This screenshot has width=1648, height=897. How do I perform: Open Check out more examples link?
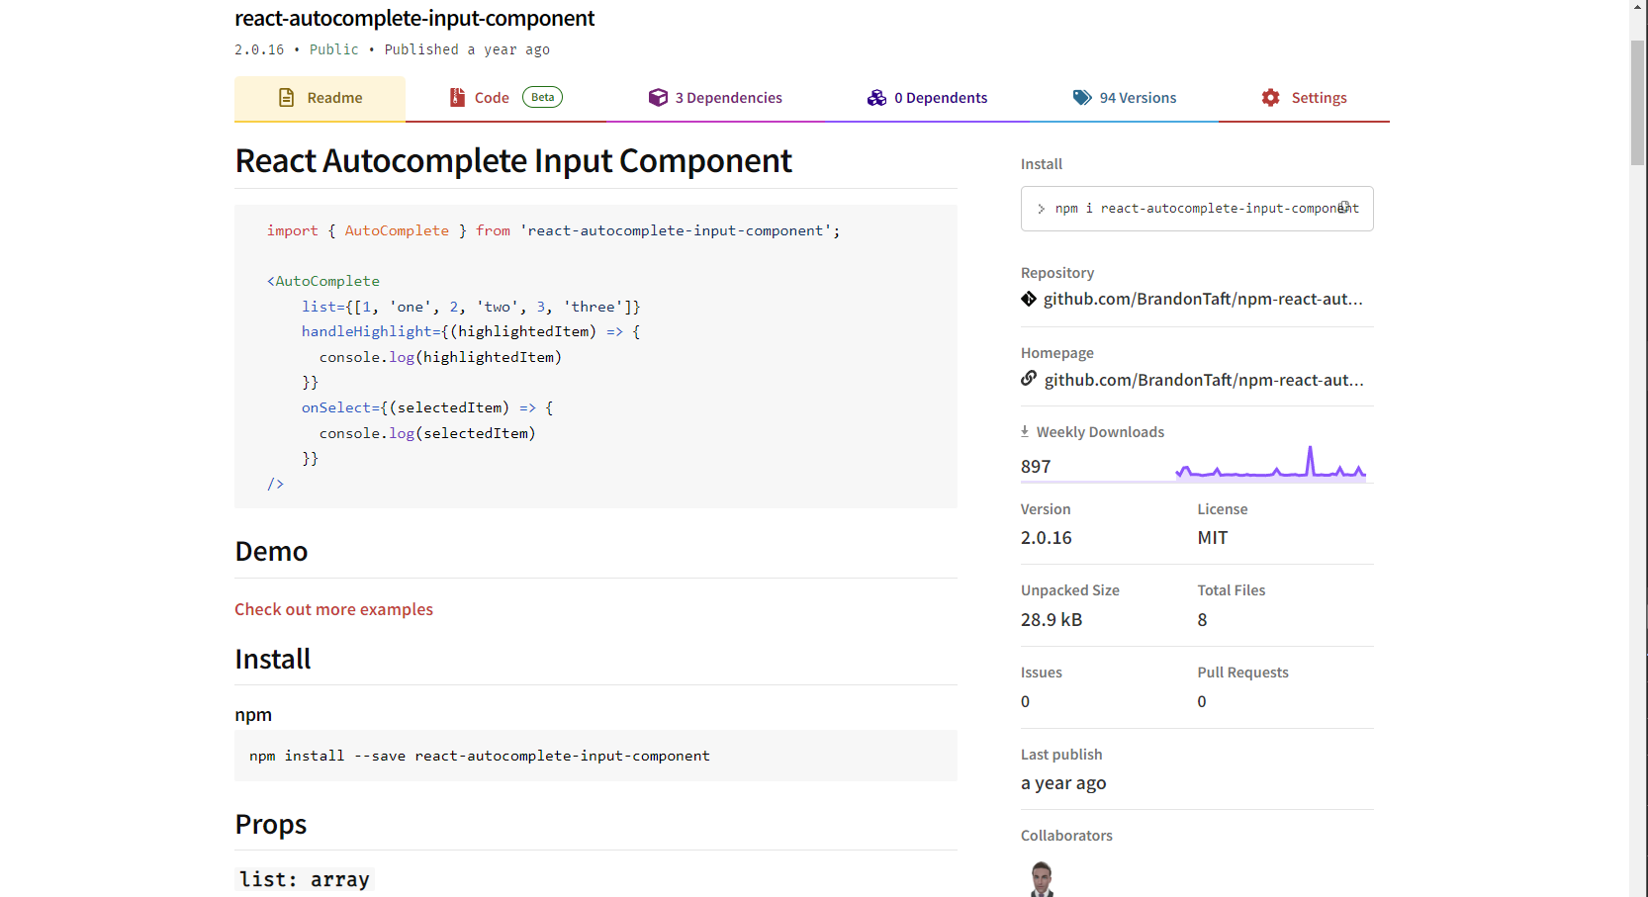tap(333, 609)
